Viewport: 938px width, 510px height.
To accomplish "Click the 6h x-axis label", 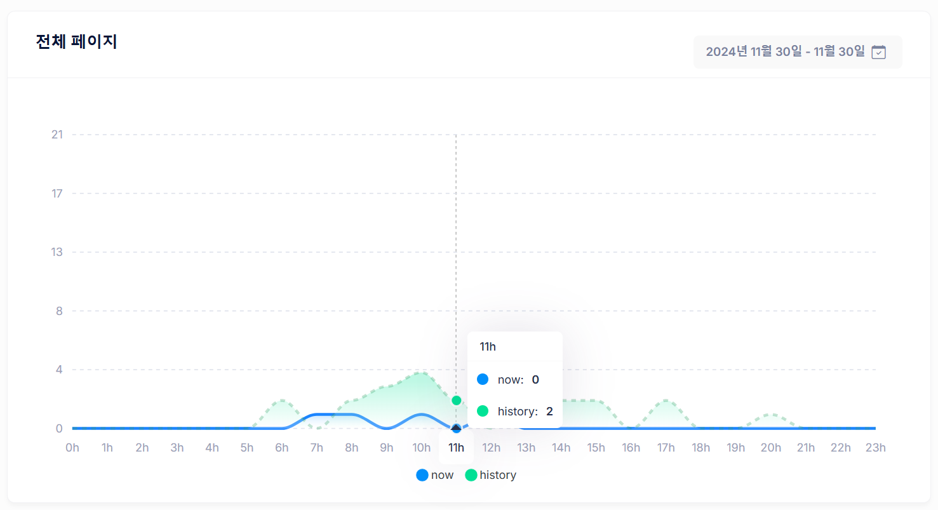I will tap(282, 448).
